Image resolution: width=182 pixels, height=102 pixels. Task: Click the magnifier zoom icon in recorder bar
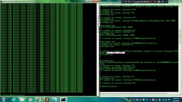pyautogui.click(x=129, y=2)
